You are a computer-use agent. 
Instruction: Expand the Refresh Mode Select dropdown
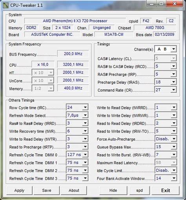click(x=77, y=115)
